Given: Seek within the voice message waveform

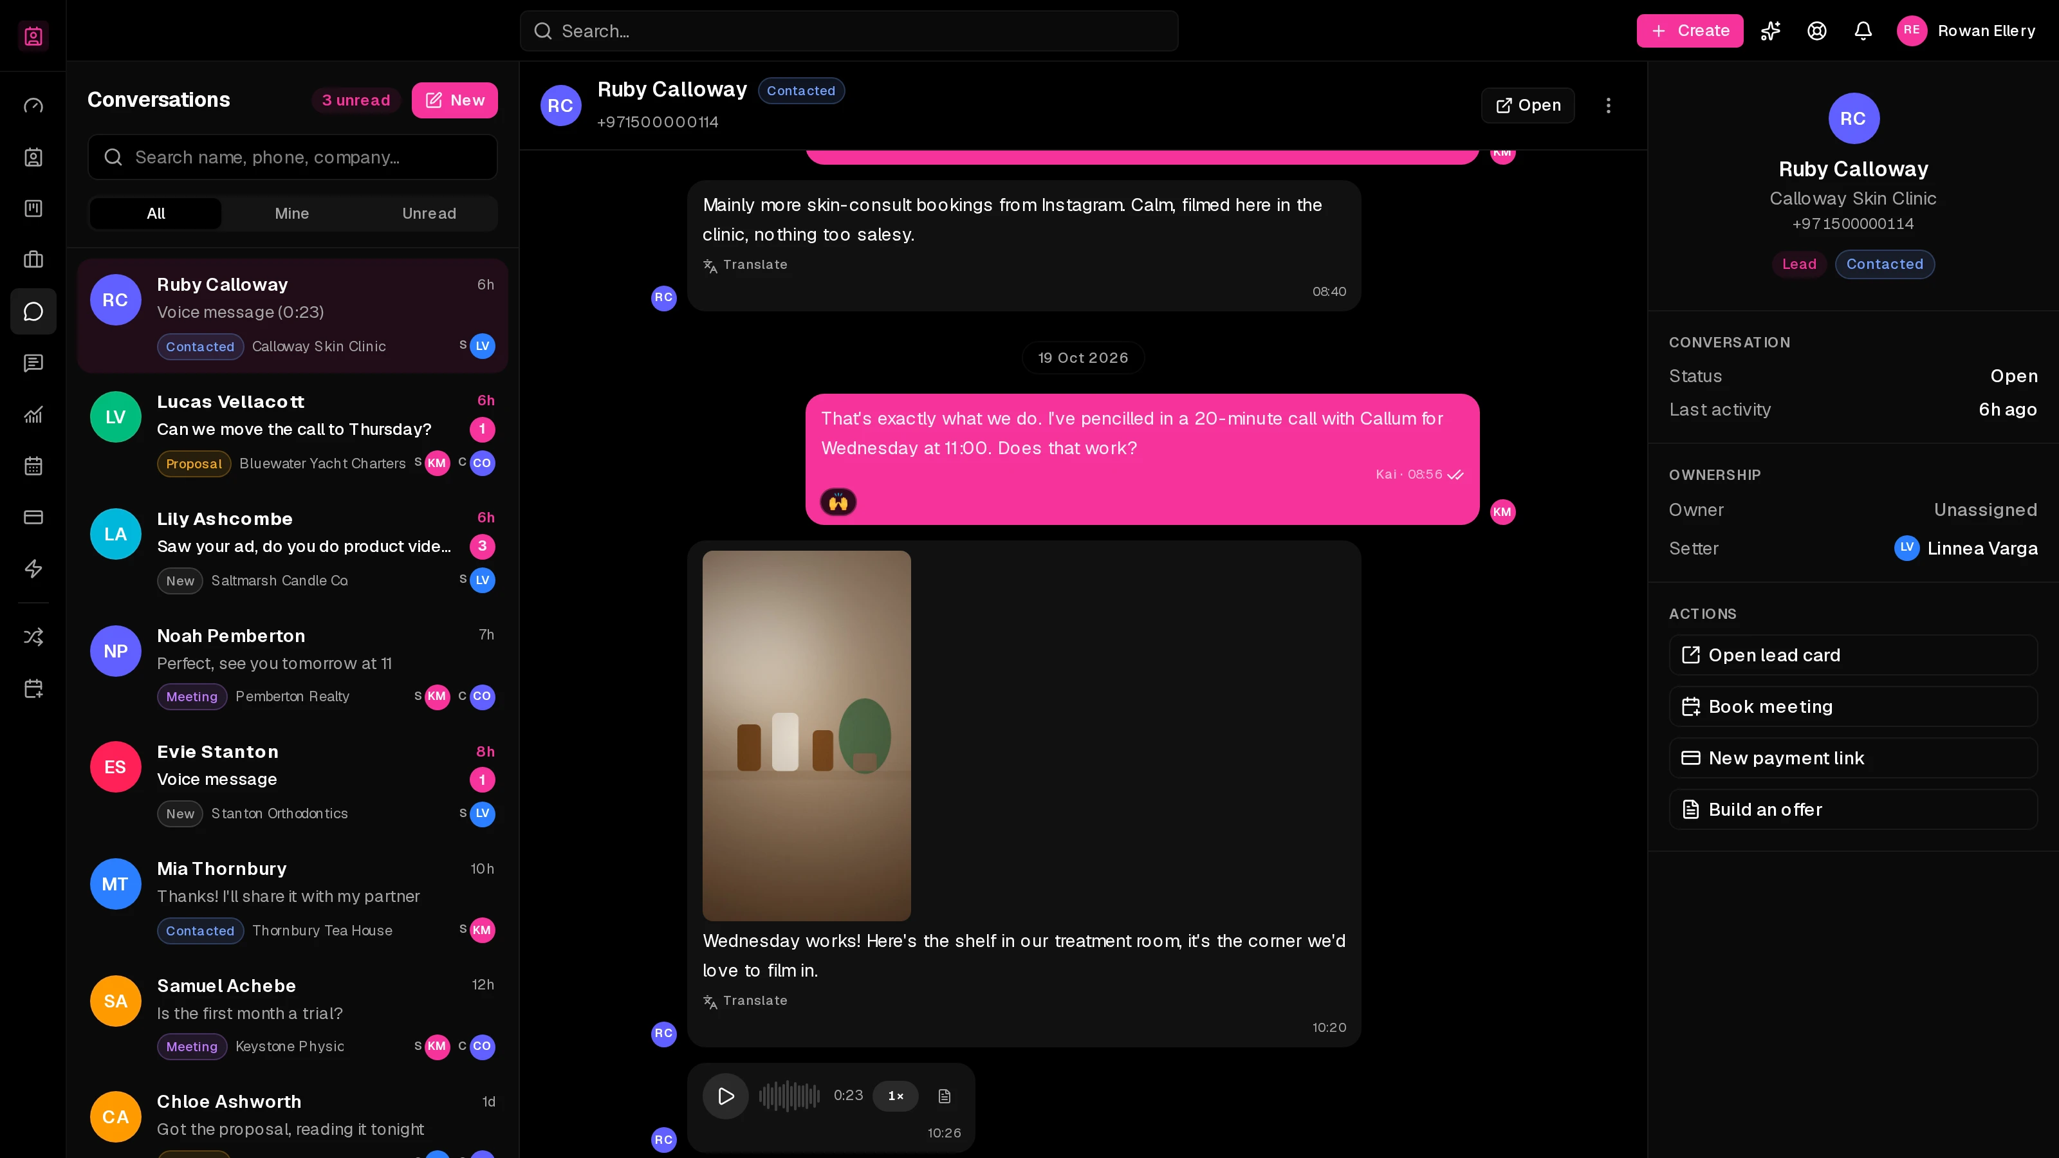Looking at the screenshot, I should [789, 1096].
